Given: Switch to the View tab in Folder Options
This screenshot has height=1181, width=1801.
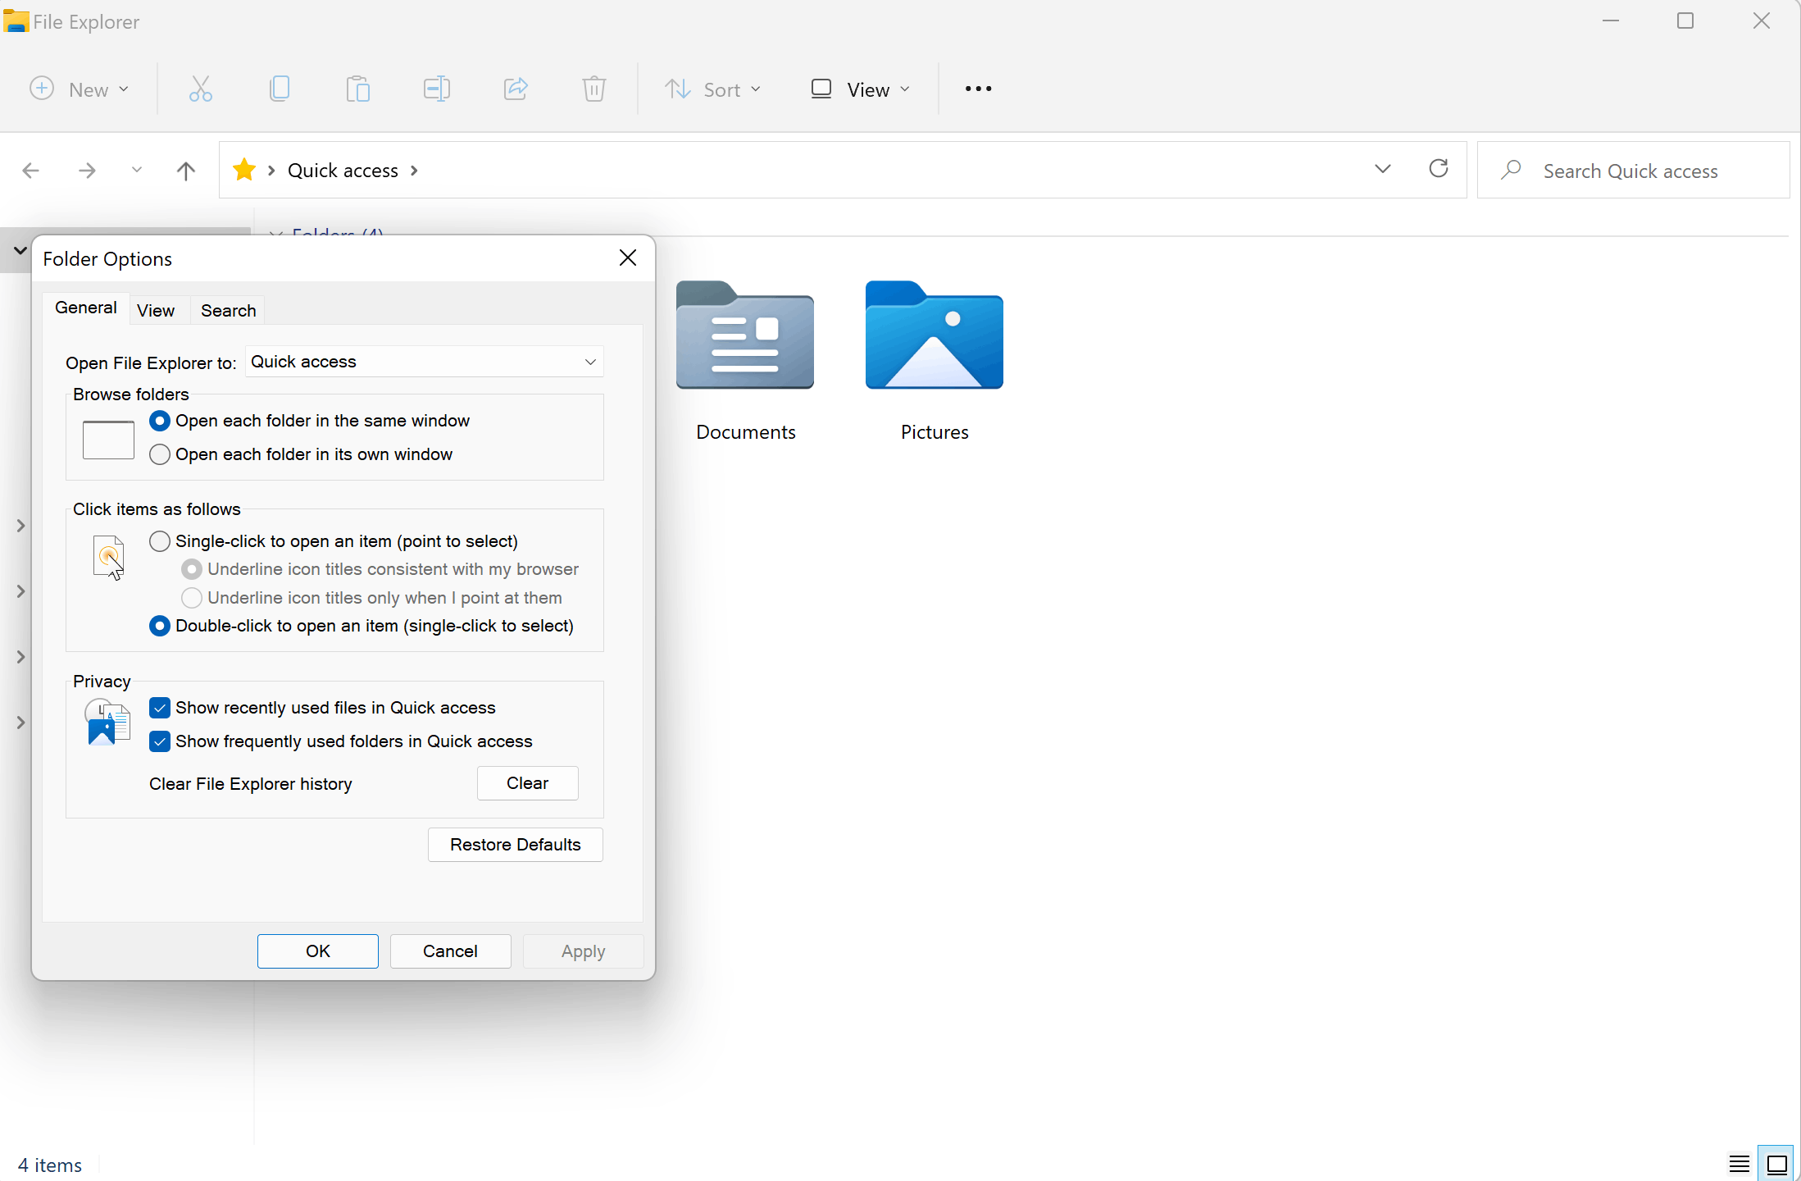Looking at the screenshot, I should (156, 311).
